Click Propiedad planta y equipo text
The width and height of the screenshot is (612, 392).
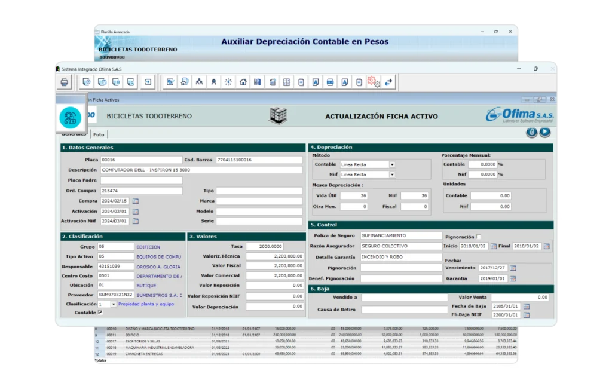coord(146,304)
